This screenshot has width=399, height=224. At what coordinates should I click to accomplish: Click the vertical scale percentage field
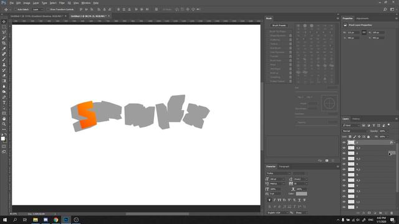coord(275,189)
